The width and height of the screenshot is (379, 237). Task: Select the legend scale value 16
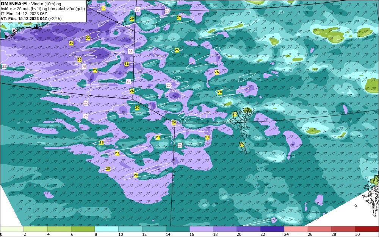pyautogui.click(x=192, y=234)
